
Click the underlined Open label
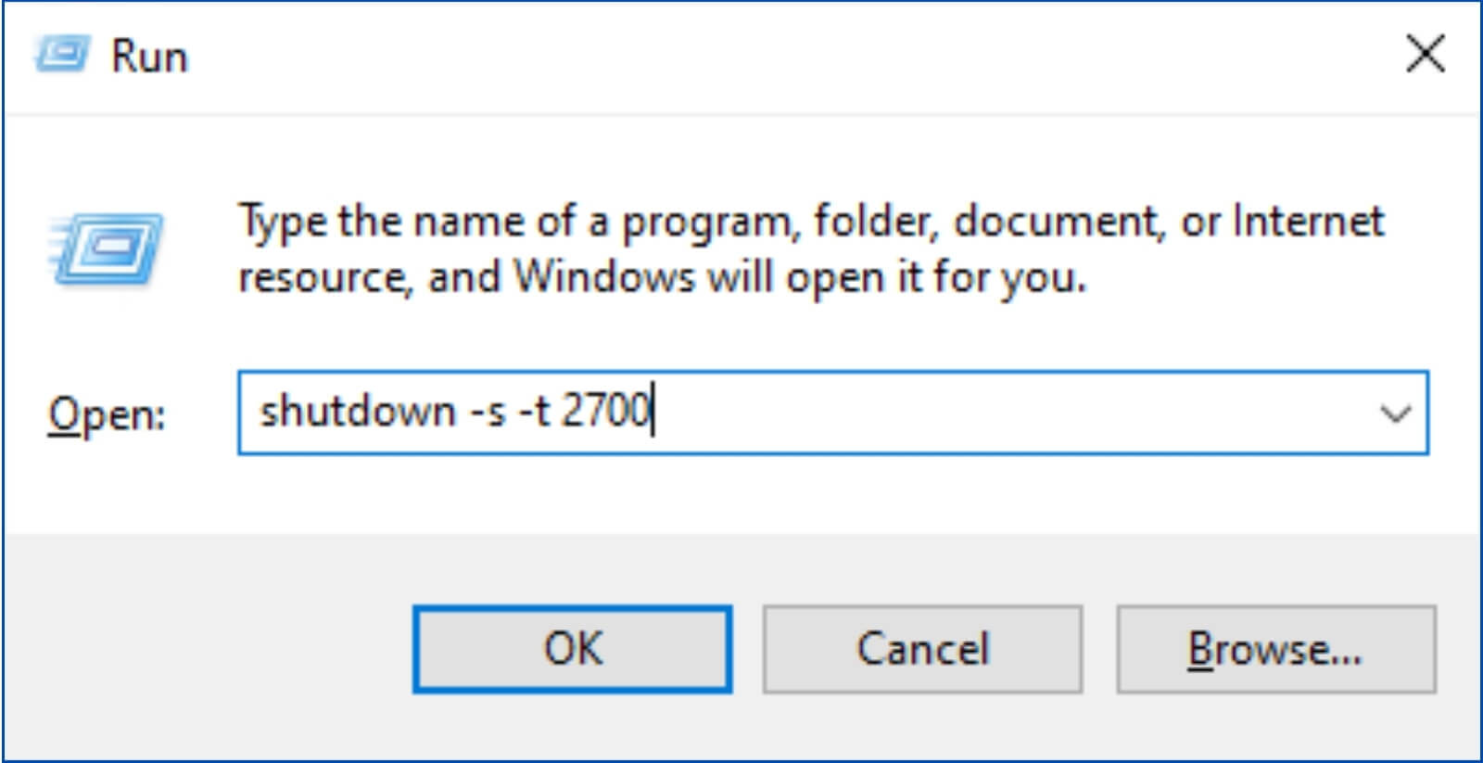coord(105,413)
